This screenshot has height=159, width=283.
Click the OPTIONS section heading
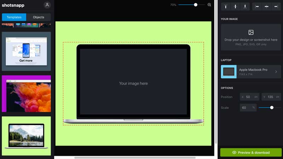227,88
